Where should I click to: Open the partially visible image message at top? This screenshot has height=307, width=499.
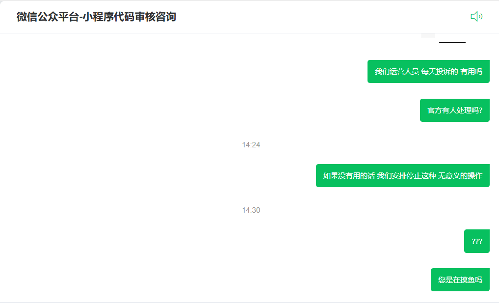point(452,38)
